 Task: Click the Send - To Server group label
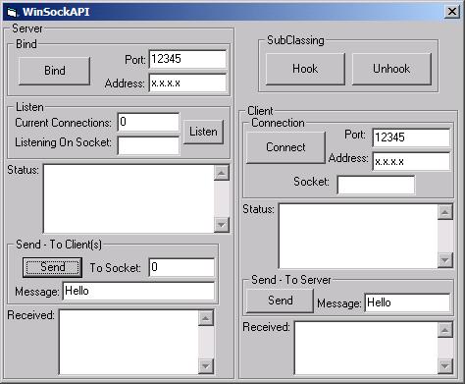click(291, 280)
